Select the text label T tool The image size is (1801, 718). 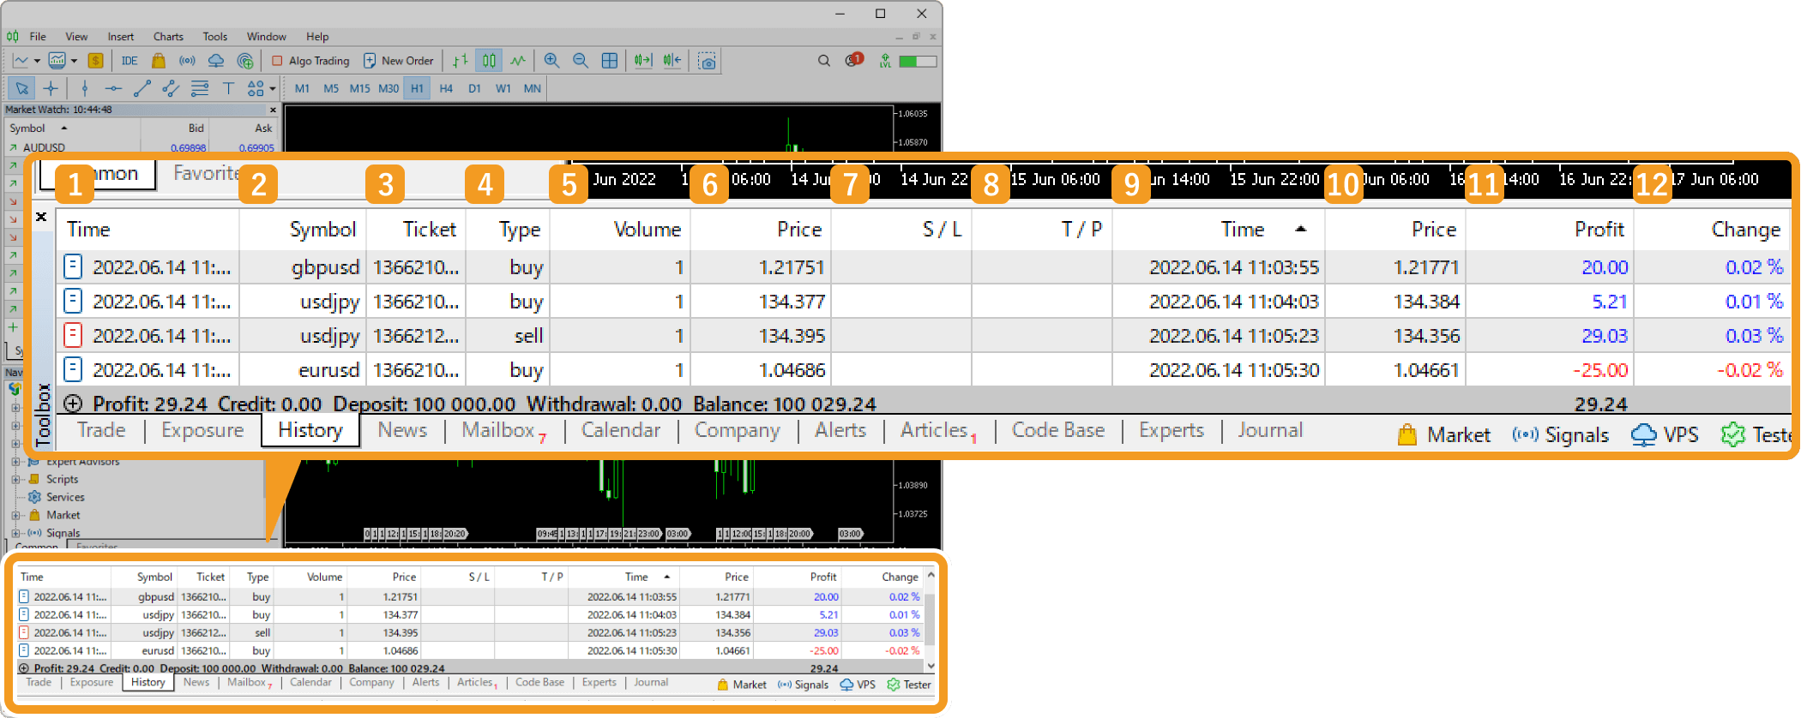tap(228, 88)
